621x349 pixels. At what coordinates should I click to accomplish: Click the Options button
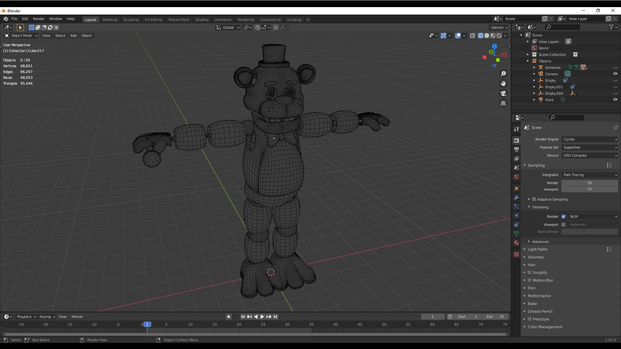click(499, 27)
